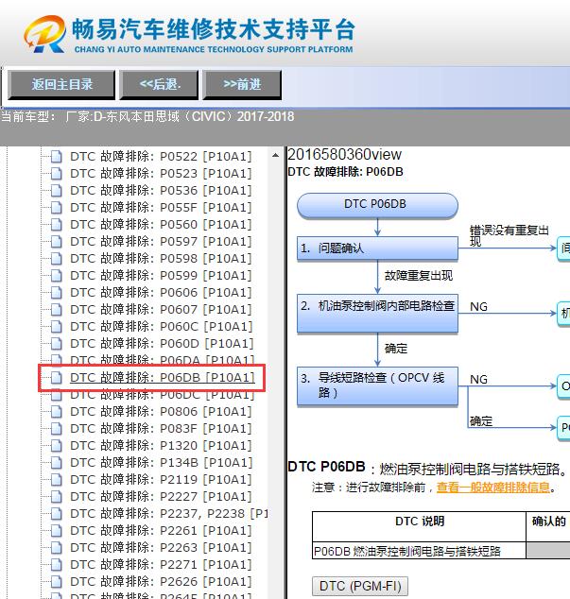Click the document icon beside P2263

(x=56, y=547)
